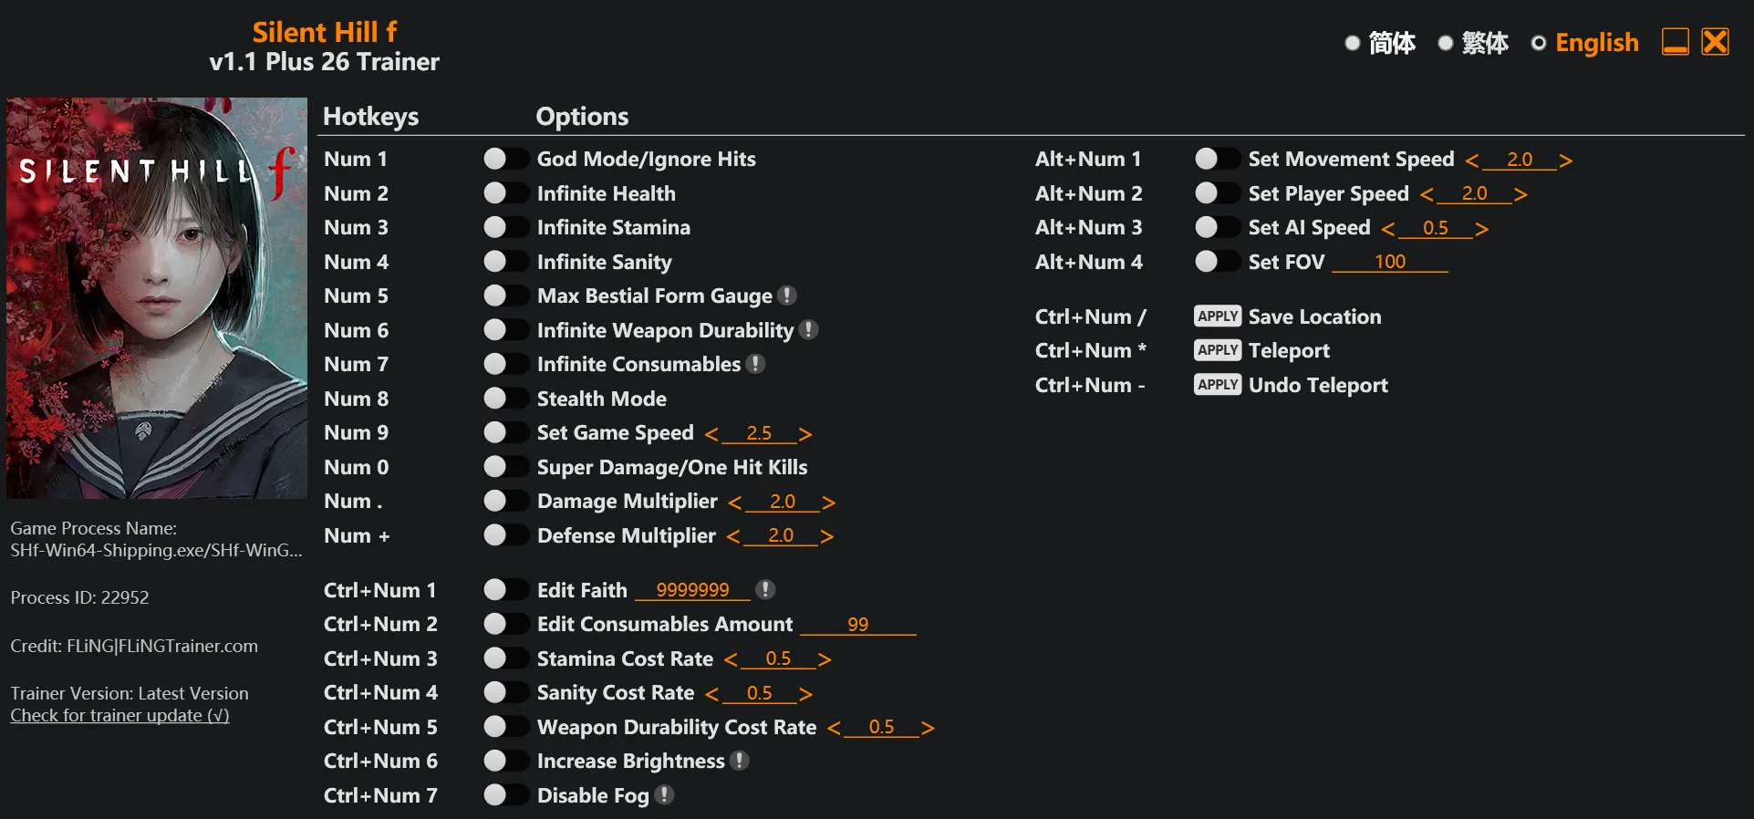Click info icon next to Infinite Consumables
This screenshot has height=819, width=1754.
pos(755,364)
